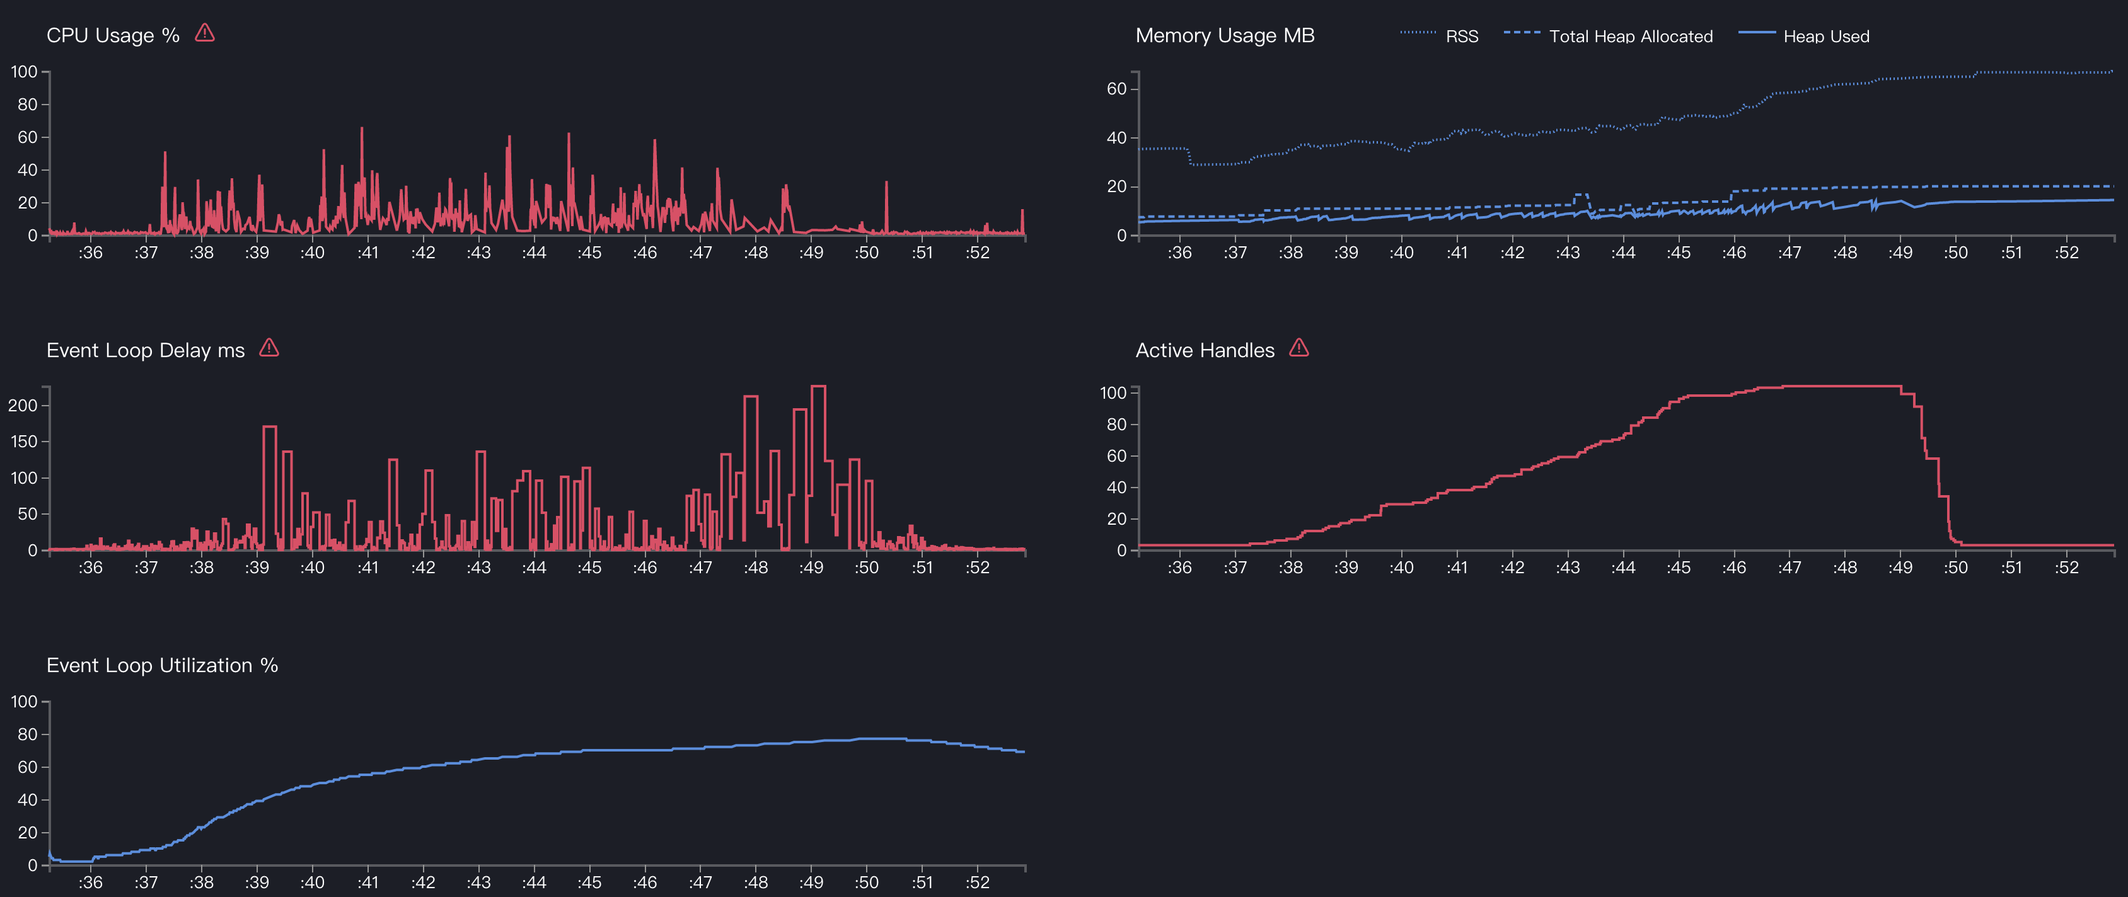Select the CPU Usage % chart title
The height and width of the screenshot is (897, 2128).
point(112,35)
